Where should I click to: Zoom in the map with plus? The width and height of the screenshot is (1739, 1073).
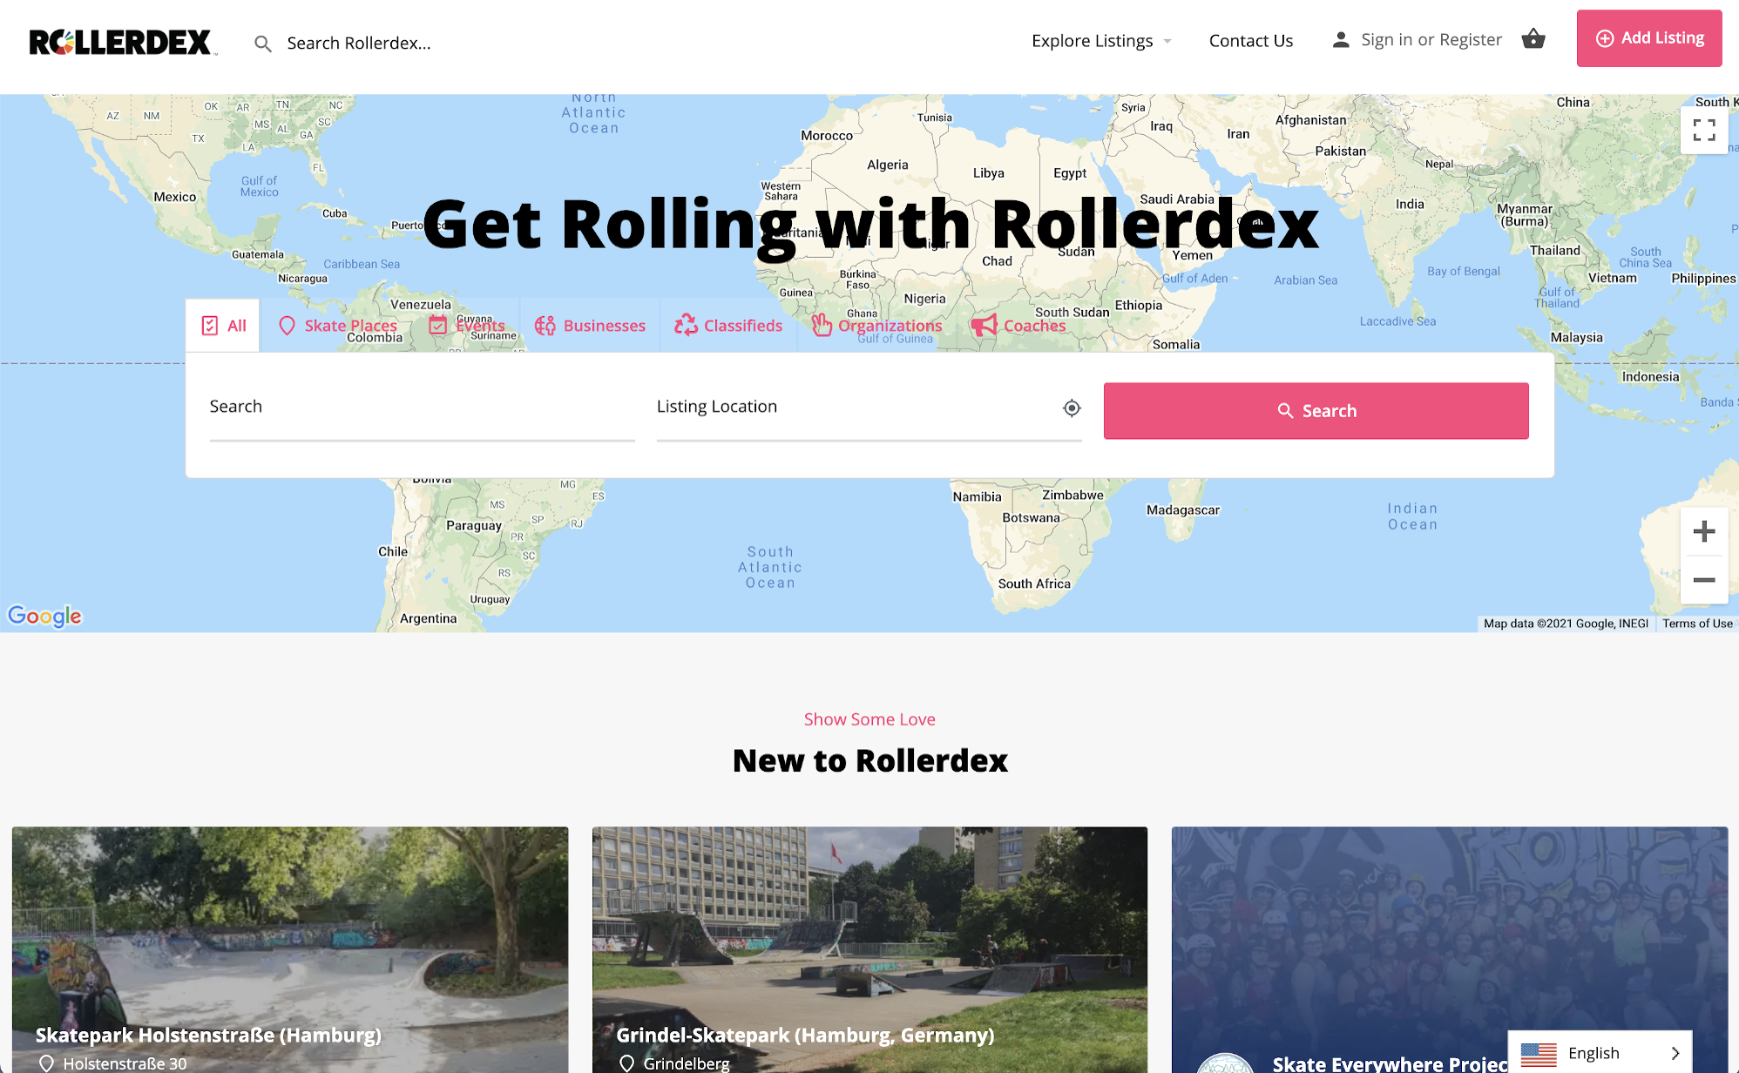[1704, 531]
